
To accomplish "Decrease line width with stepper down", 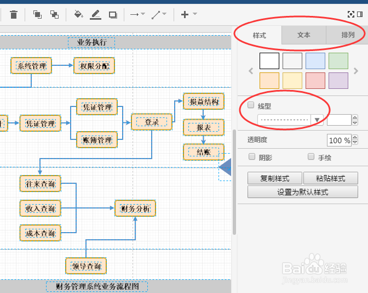I will pos(355,123).
